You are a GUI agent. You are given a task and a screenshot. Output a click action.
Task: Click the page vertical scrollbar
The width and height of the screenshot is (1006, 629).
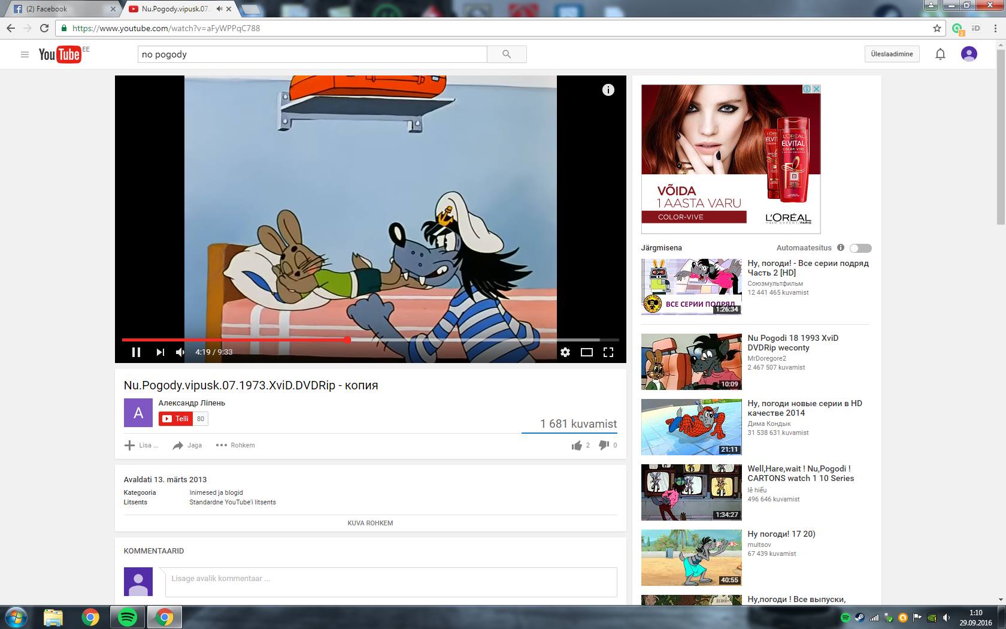coord(1000,137)
